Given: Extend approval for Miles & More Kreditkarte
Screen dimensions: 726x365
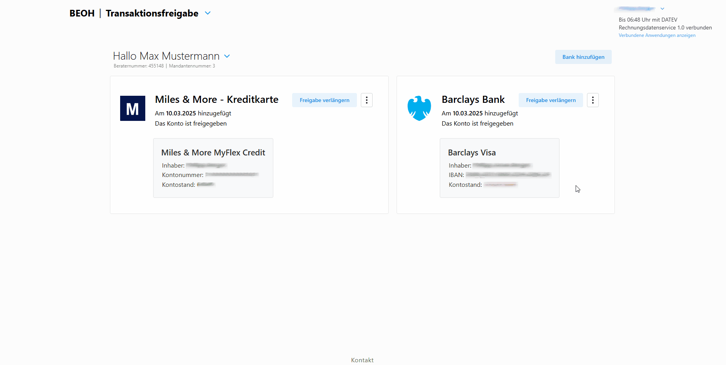Looking at the screenshot, I should pos(324,100).
